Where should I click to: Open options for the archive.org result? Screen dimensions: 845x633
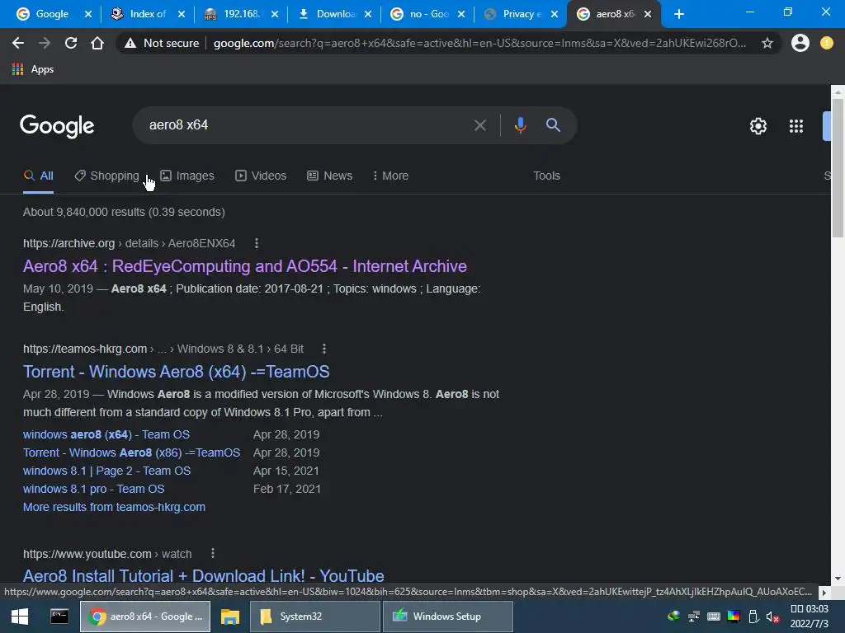point(257,243)
